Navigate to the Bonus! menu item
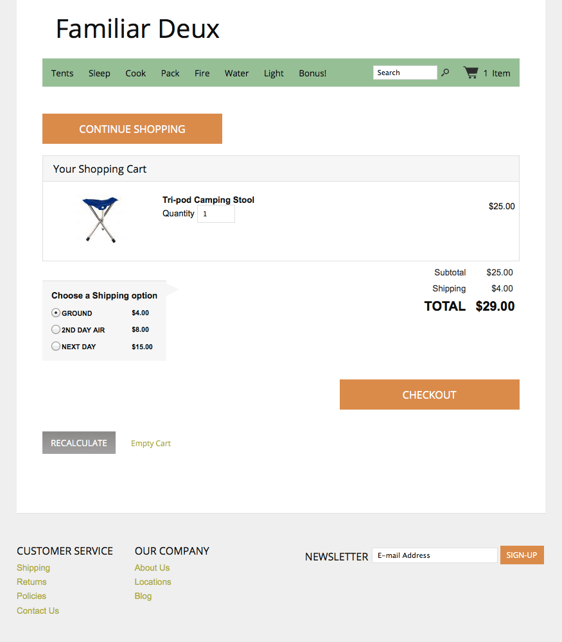This screenshot has width=562, height=642. 312,73
